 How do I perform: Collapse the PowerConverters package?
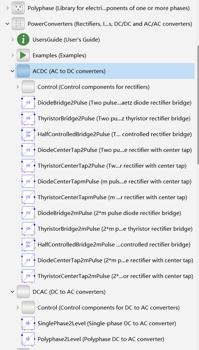coord(8,24)
